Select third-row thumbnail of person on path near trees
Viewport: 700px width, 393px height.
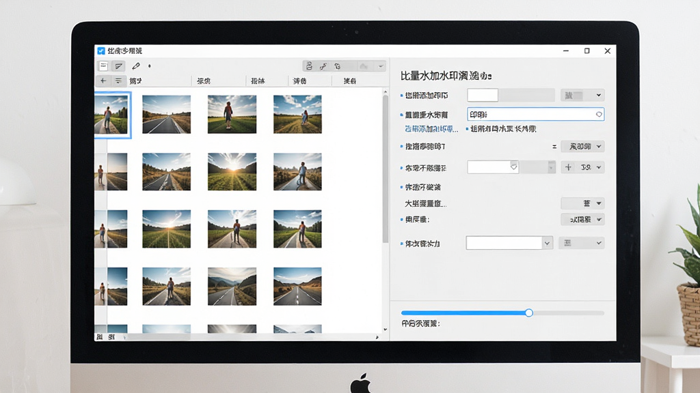tap(297, 229)
